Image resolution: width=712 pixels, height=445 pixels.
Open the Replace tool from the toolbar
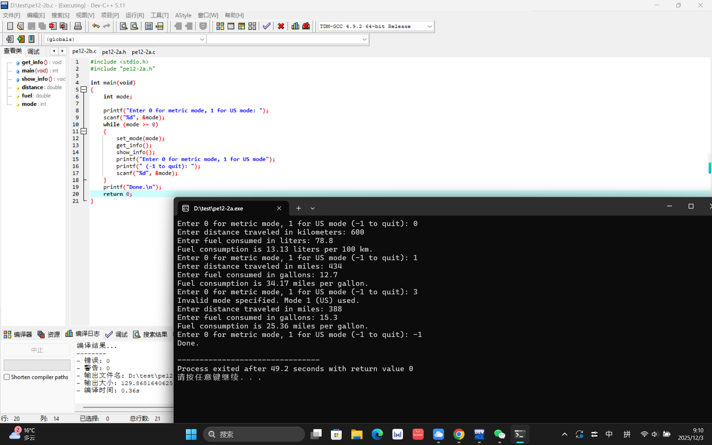pos(134,26)
